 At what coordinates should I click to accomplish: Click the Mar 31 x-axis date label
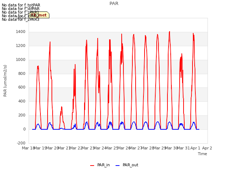pyautogui.click(x=184, y=148)
